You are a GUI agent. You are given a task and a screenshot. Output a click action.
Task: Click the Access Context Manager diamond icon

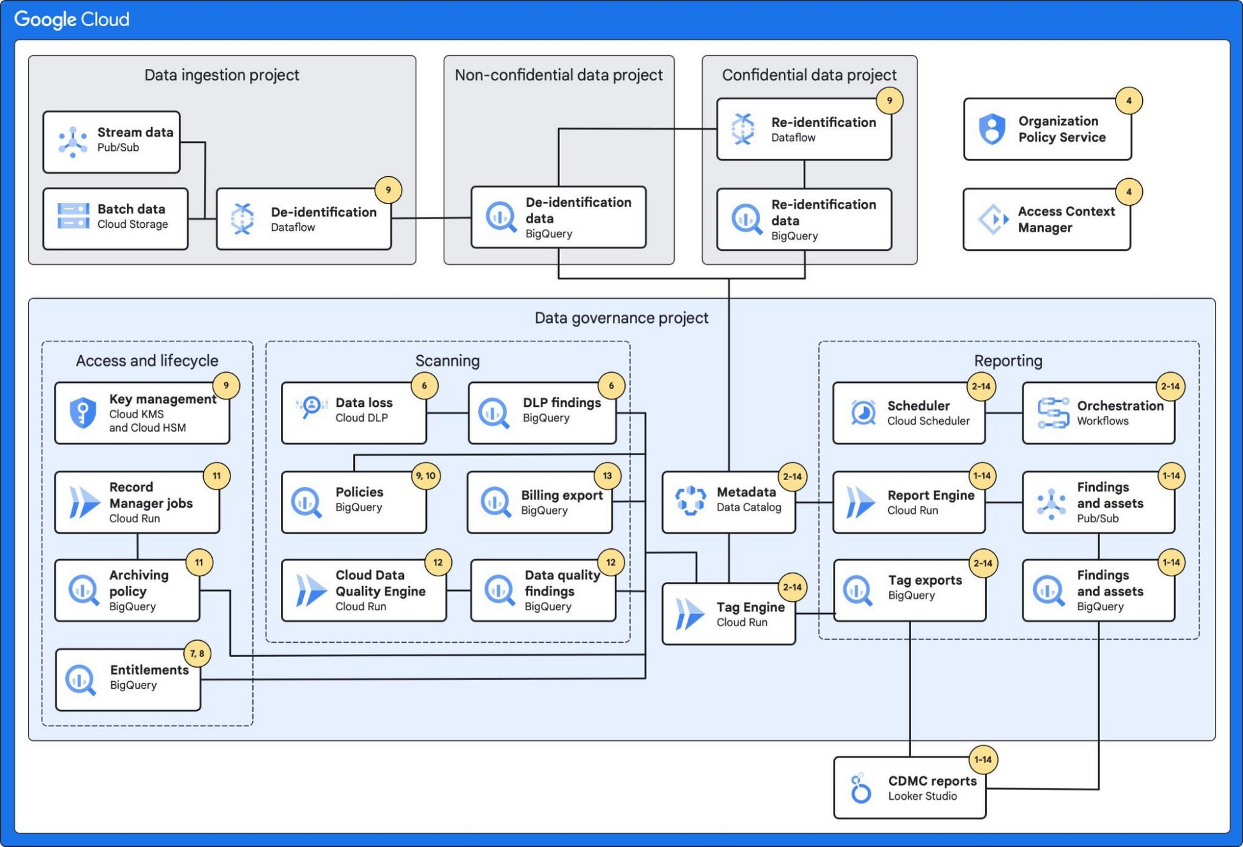click(x=993, y=219)
